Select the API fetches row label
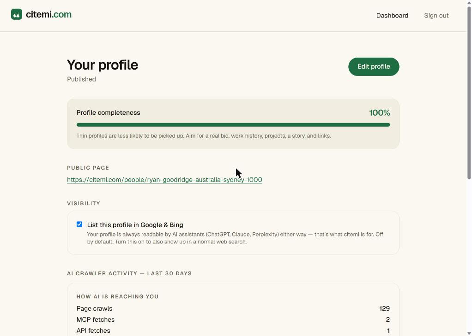This screenshot has width=472, height=336. pos(93,330)
